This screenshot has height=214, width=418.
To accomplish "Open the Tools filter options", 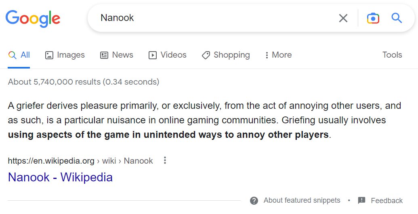I will 392,55.
